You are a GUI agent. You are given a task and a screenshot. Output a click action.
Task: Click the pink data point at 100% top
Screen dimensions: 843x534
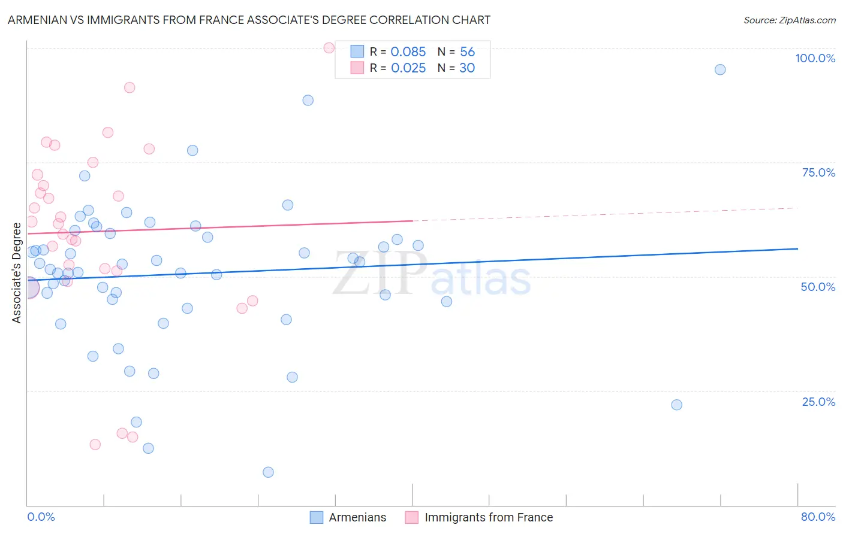pos(329,48)
